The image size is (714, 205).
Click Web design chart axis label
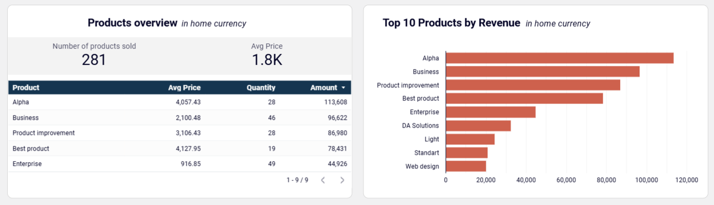tap(423, 166)
